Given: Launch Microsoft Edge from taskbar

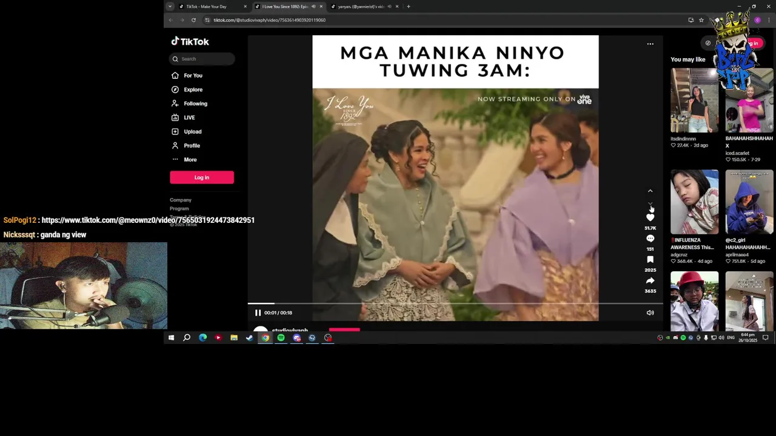Looking at the screenshot, I should click(202, 338).
